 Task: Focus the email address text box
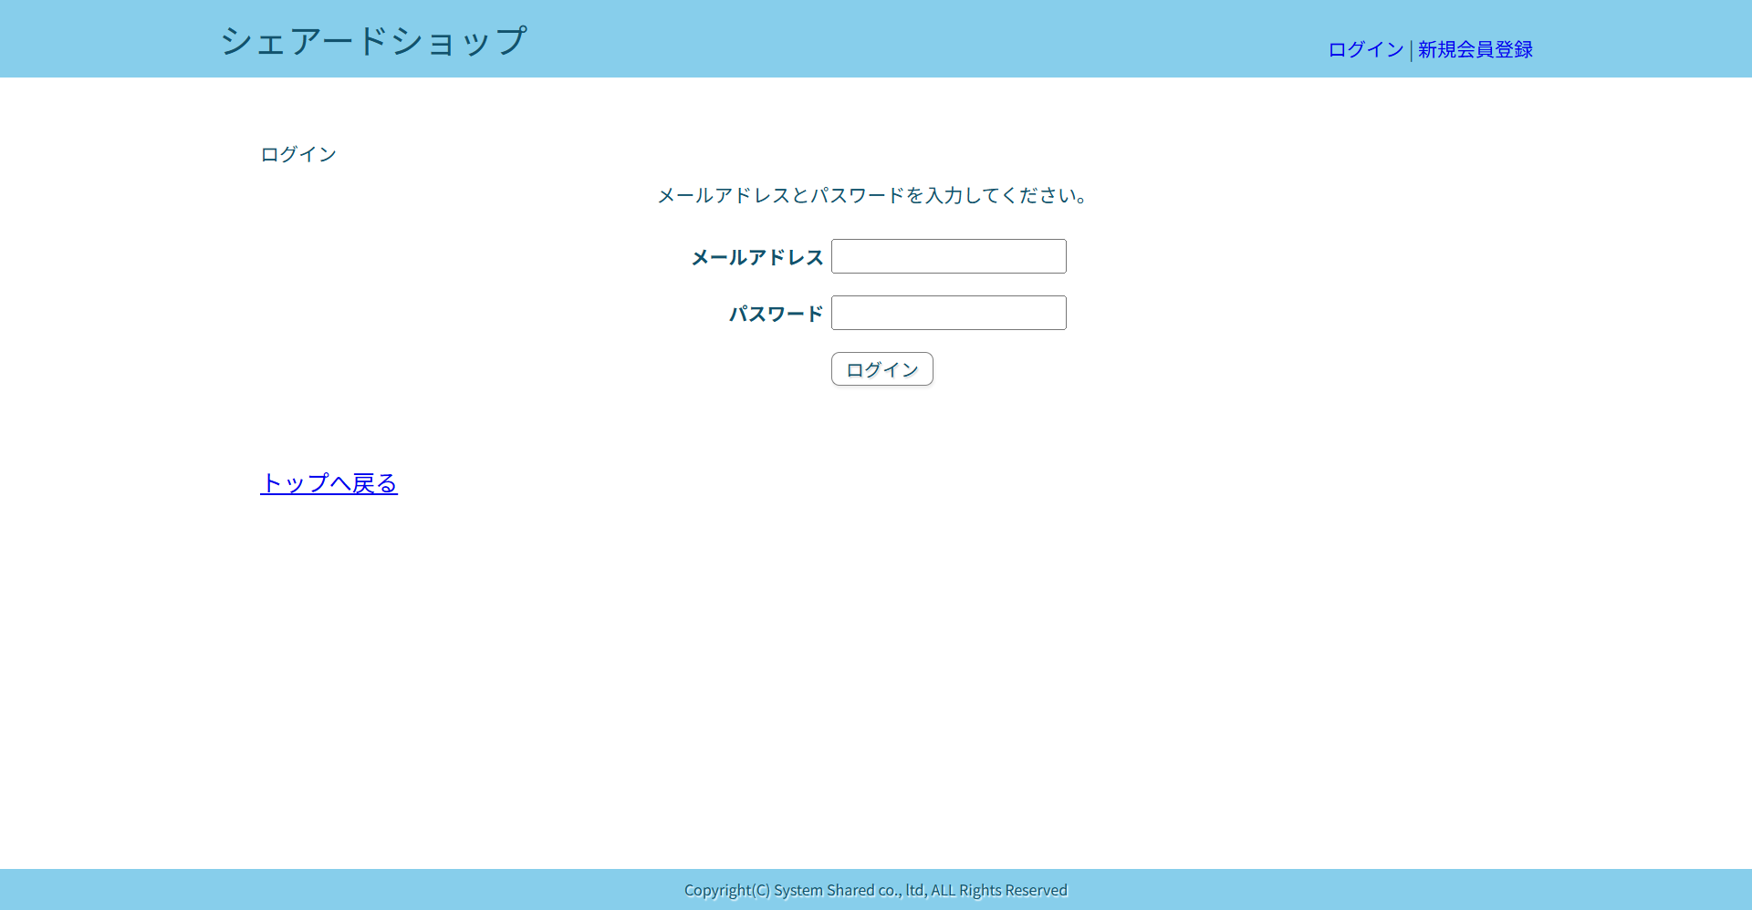(948, 256)
